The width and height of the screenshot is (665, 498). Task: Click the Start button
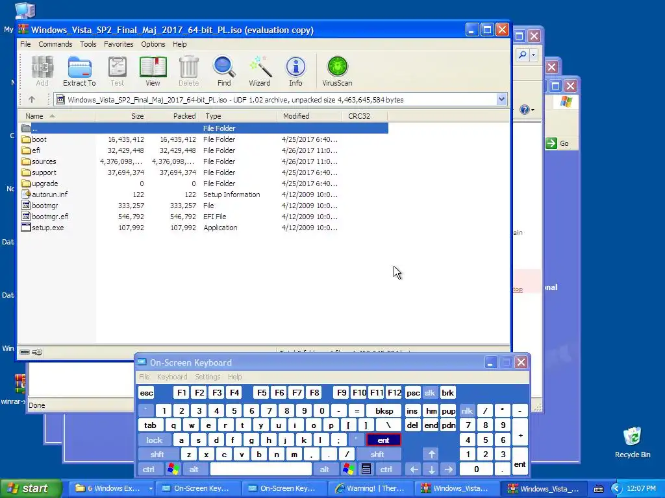pos(30,488)
